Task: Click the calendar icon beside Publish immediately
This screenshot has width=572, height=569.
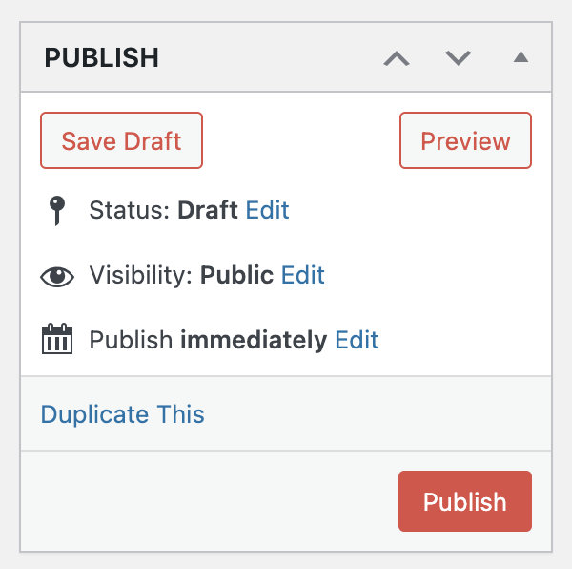Action: point(57,339)
